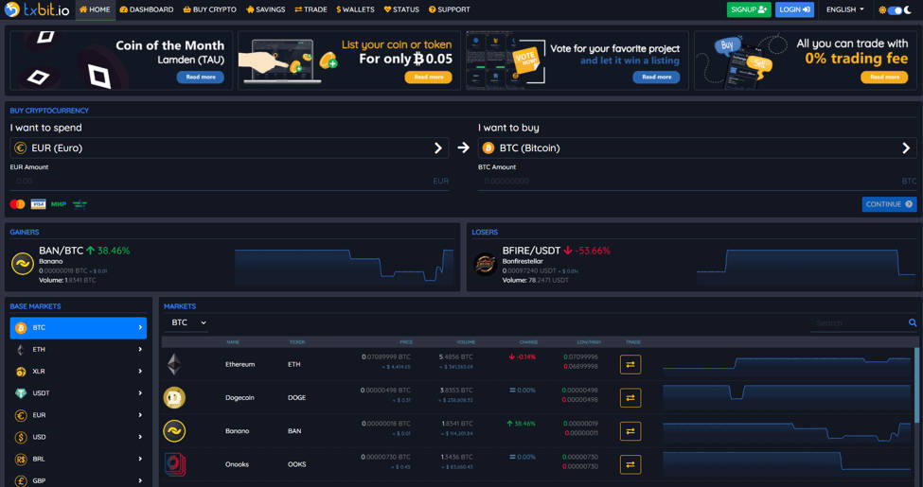Image resolution: width=923 pixels, height=487 pixels.
Task: Click the BTC Amount input field
Action: click(698, 182)
